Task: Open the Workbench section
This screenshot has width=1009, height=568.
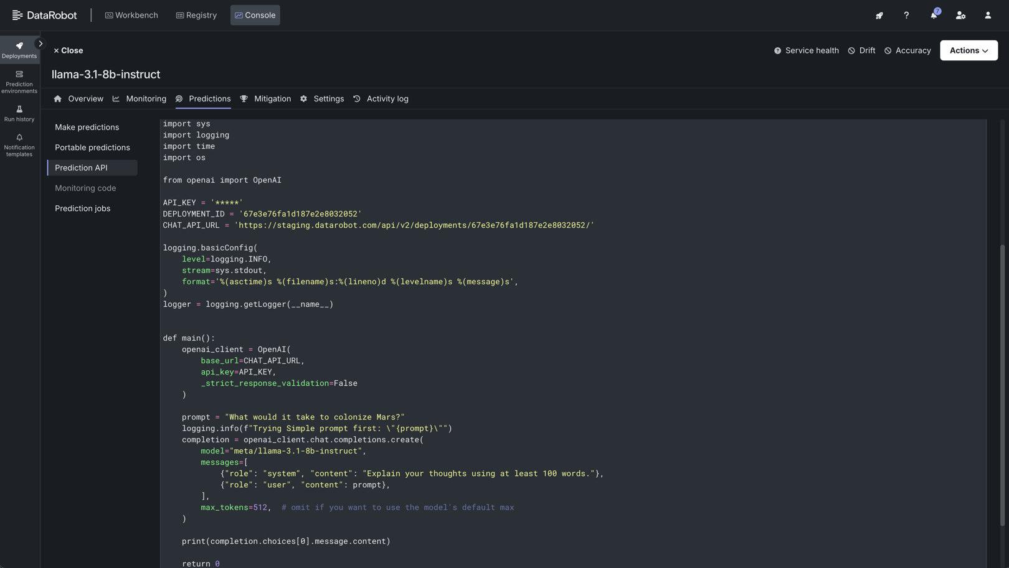Action: click(131, 16)
